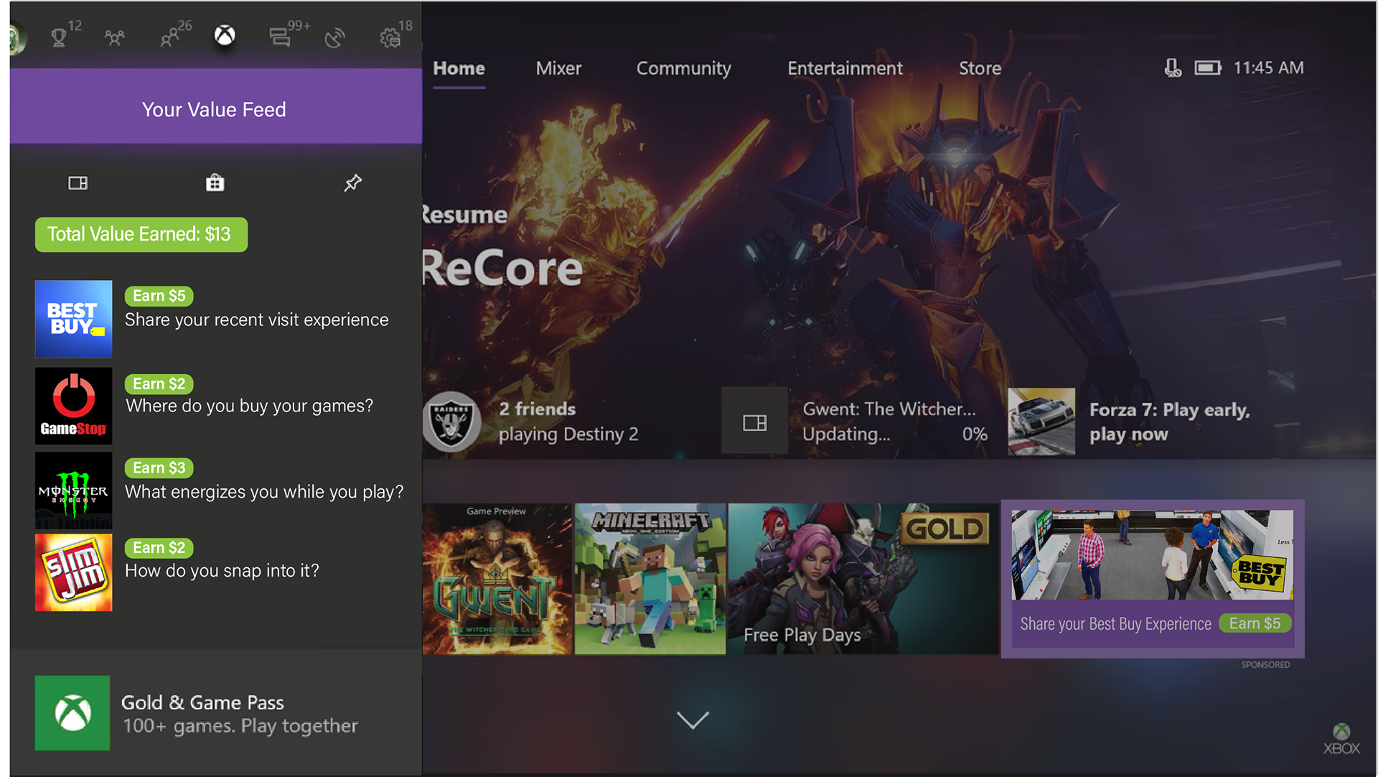Image resolution: width=1378 pixels, height=777 pixels.
Task: Open the Achievements trophy icon
Action: [x=59, y=37]
